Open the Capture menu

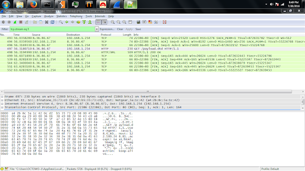[x=36, y=16]
